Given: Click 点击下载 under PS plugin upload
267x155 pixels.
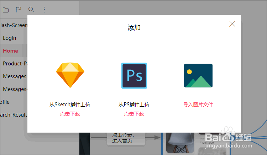Looking at the screenshot, I should click(x=134, y=114).
